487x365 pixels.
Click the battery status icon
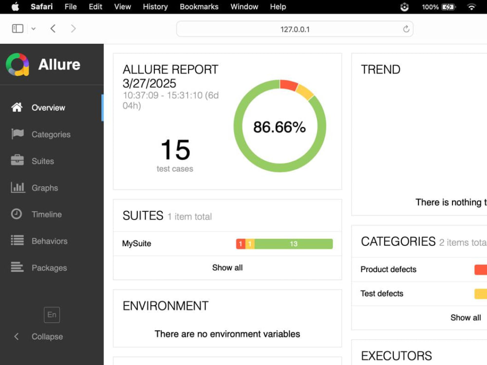coord(448,7)
